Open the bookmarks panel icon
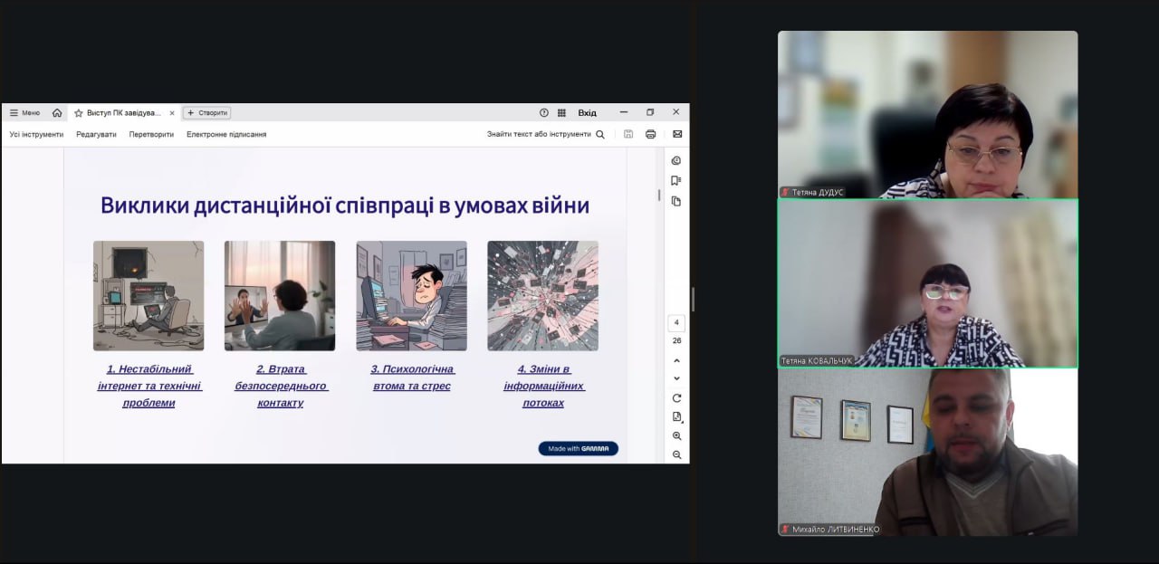 coord(676,181)
